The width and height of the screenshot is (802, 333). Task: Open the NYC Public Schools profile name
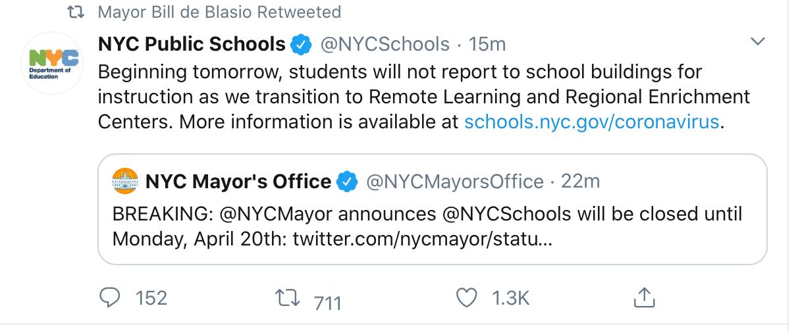pyautogui.click(x=191, y=44)
